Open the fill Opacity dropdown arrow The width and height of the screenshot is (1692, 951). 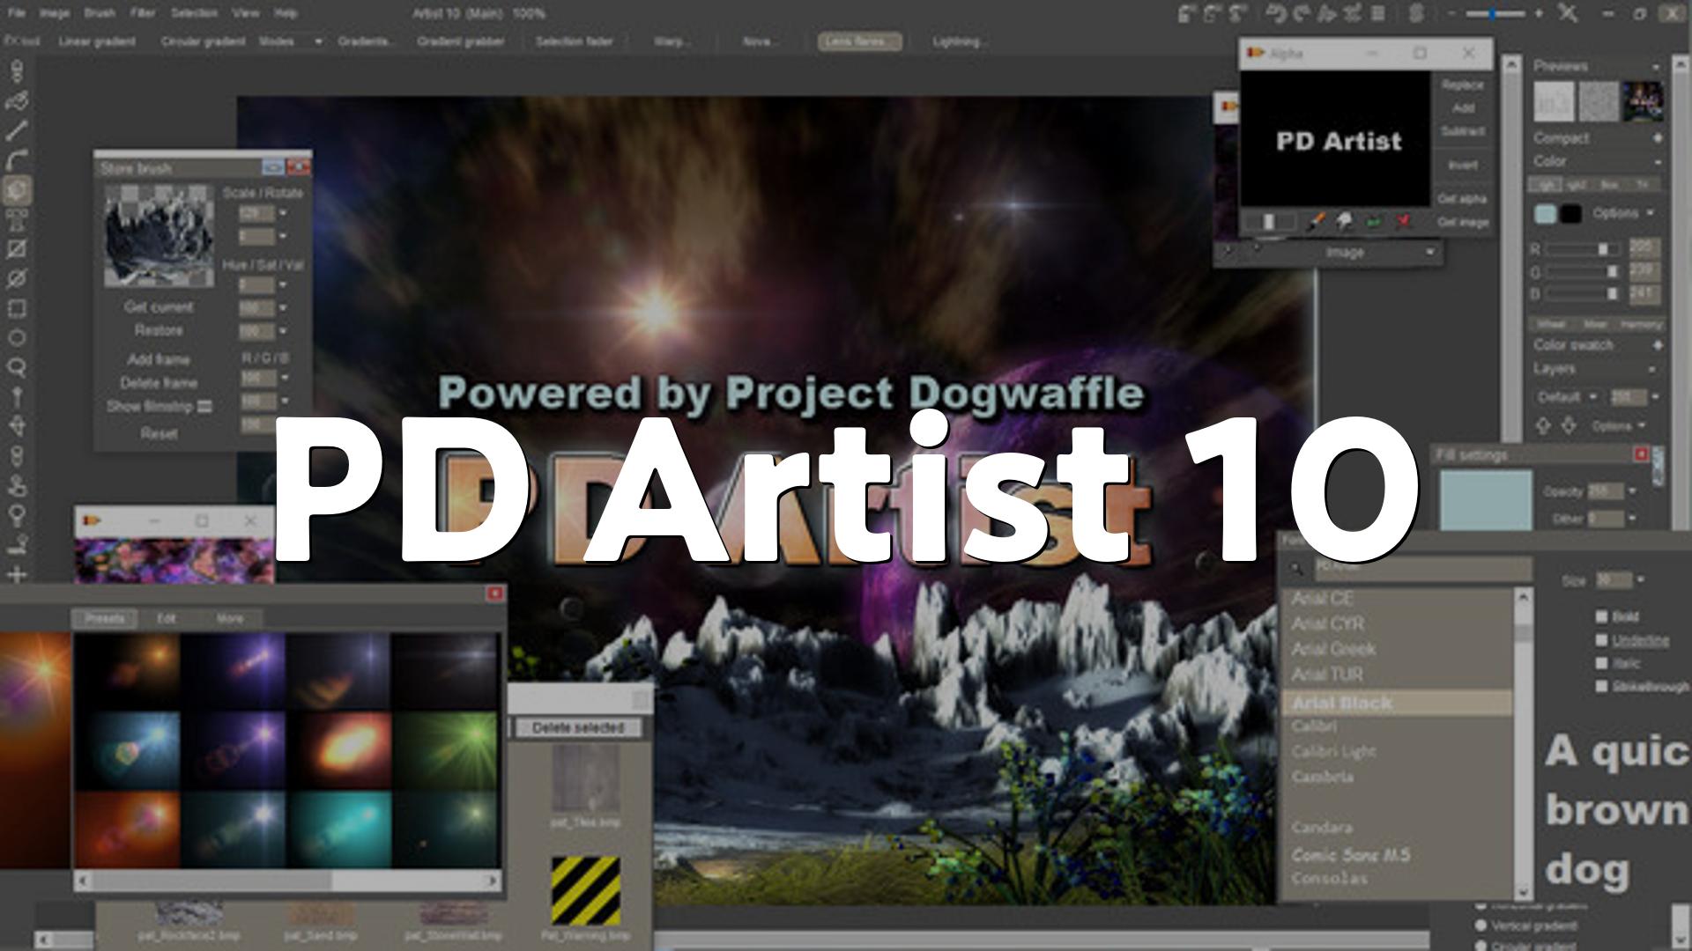coord(1632,491)
